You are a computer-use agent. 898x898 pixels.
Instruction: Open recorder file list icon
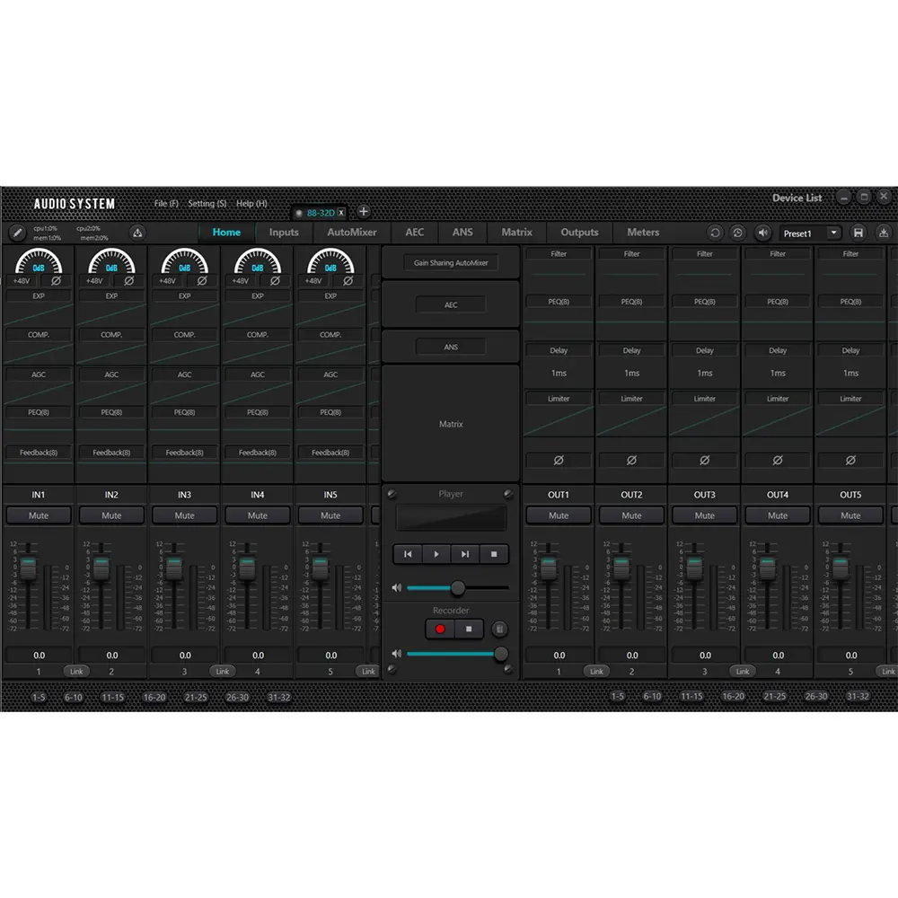[x=499, y=629]
